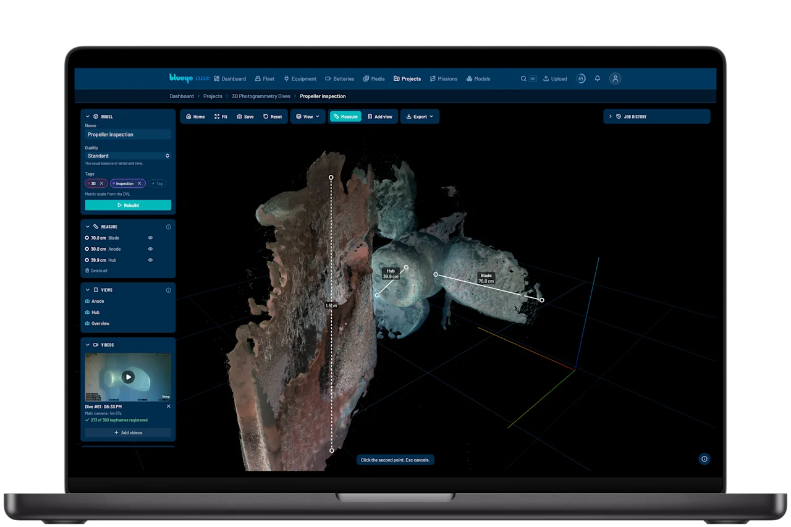Remove the 3D tag
The width and height of the screenshot is (791, 527).
pyautogui.click(x=101, y=183)
